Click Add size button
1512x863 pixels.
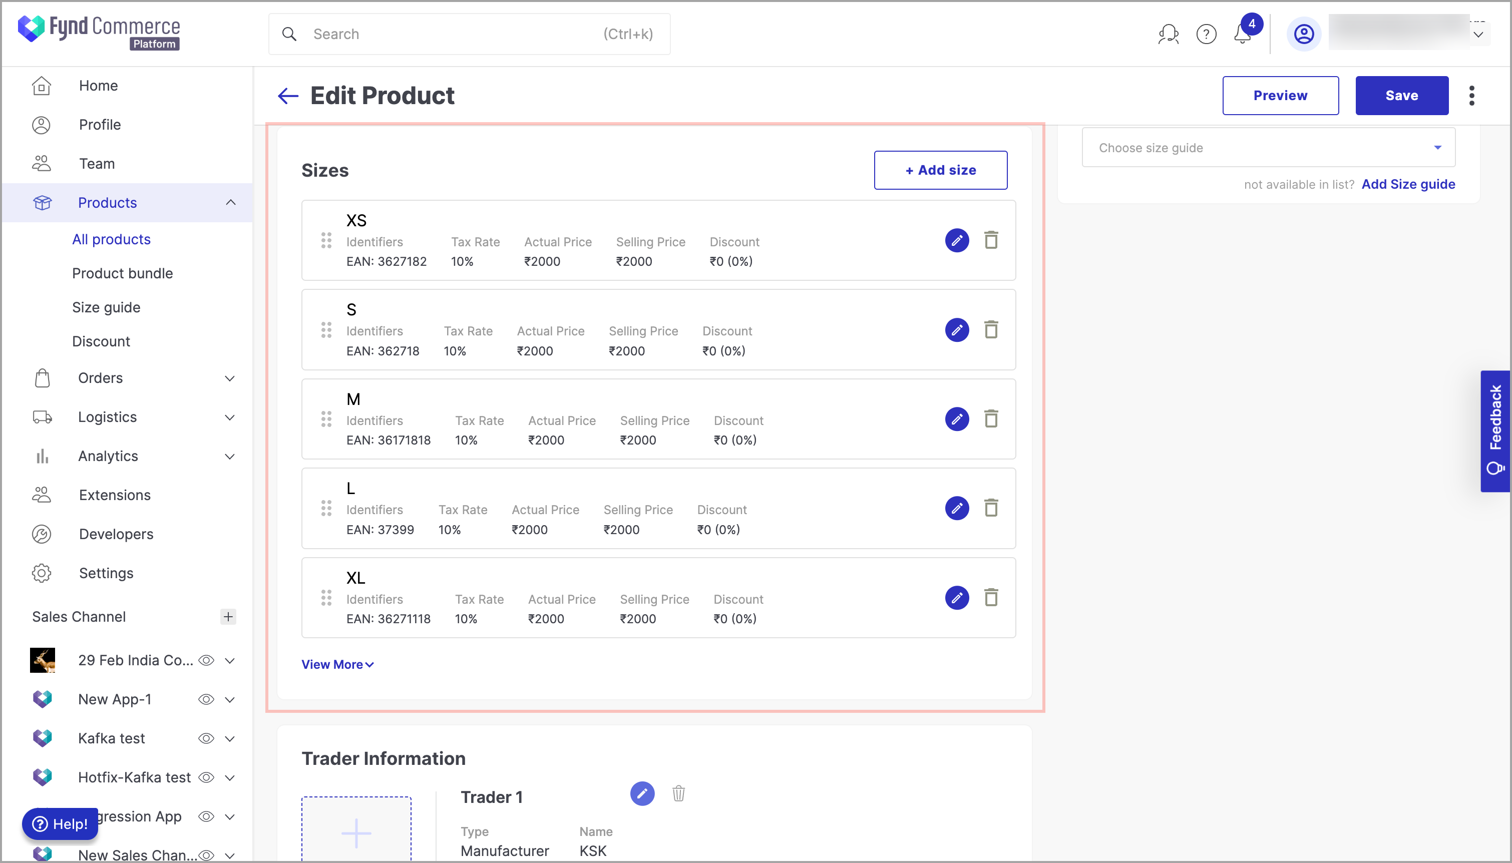click(x=941, y=170)
